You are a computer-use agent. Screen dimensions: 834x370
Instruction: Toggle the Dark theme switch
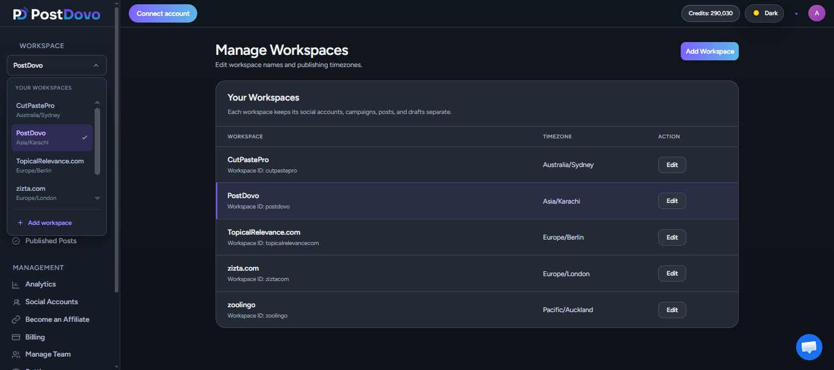[x=764, y=13]
